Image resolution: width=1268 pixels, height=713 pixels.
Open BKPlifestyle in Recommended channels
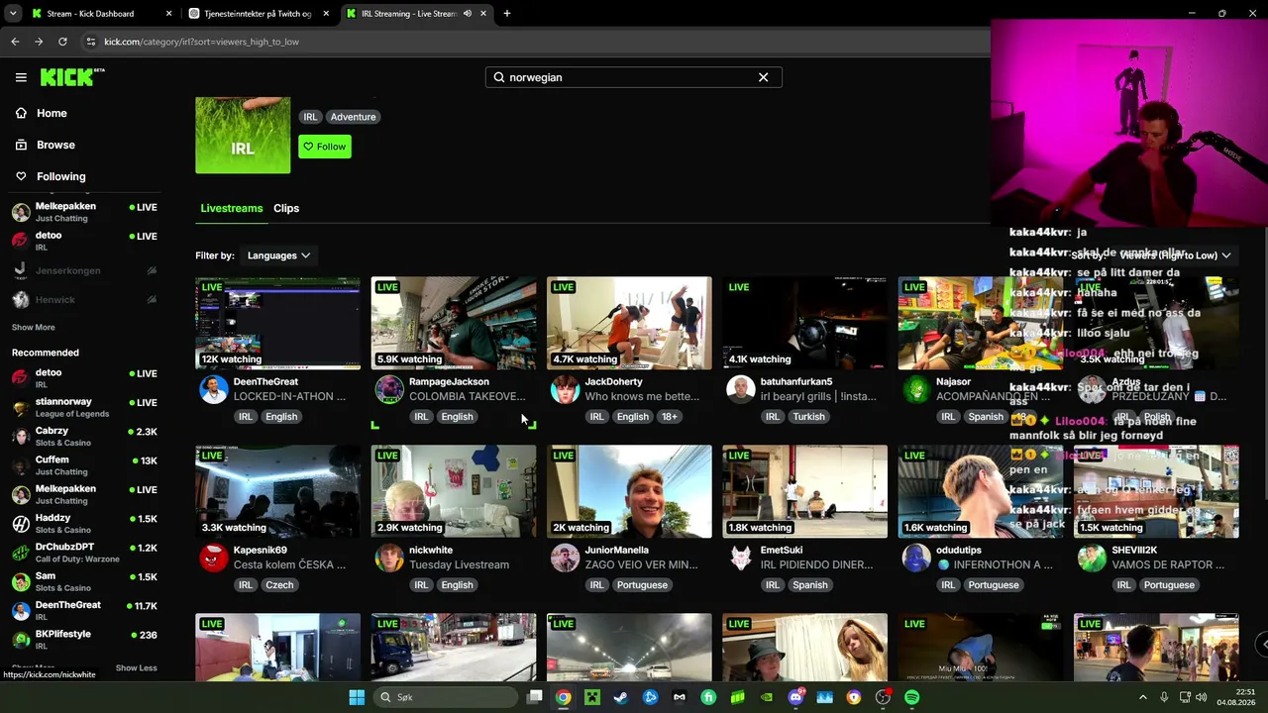pyautogui.click(x=83, y=639)
